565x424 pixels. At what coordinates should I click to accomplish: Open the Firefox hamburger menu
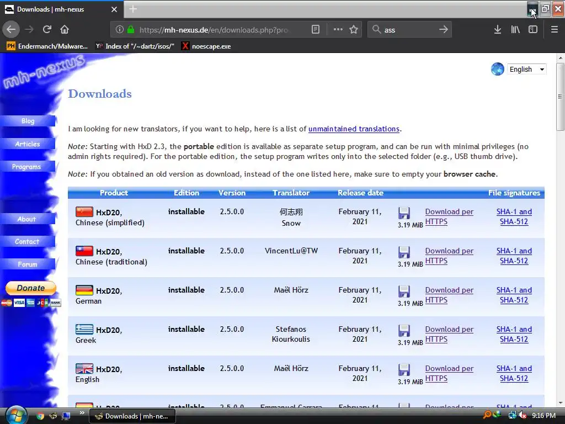coord(555,30)
